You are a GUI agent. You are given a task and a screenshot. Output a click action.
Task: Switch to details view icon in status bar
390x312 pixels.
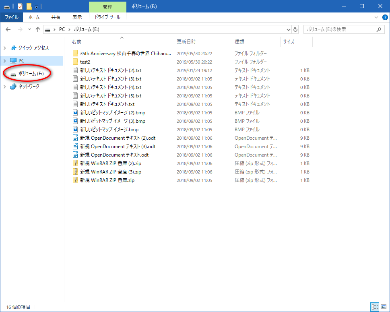[x=375, y=307]
